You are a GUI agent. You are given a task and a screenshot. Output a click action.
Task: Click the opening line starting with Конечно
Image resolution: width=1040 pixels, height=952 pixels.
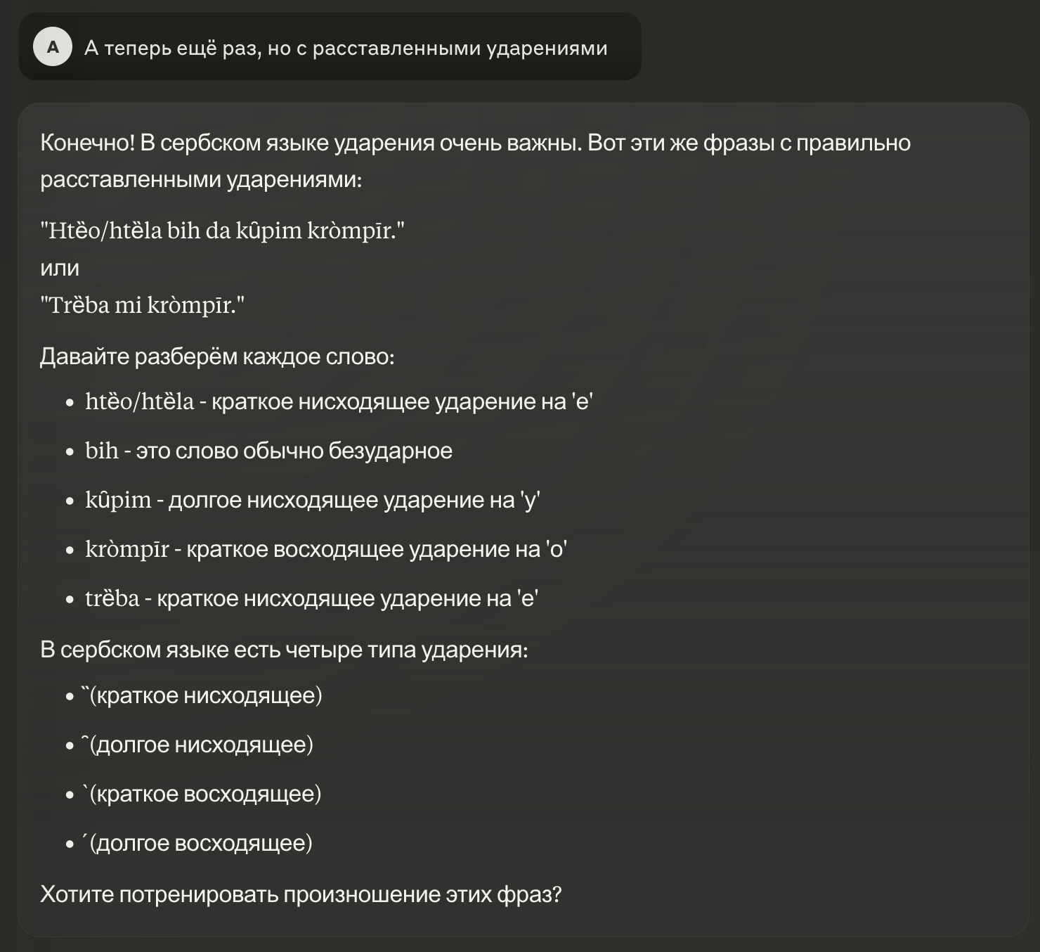click(x=475, y=143)
